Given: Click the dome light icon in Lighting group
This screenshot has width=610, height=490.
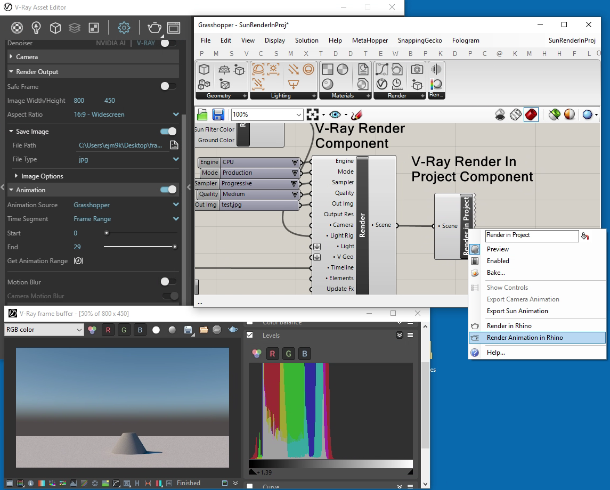Looking at the screenshot, I should click(258, 70).
